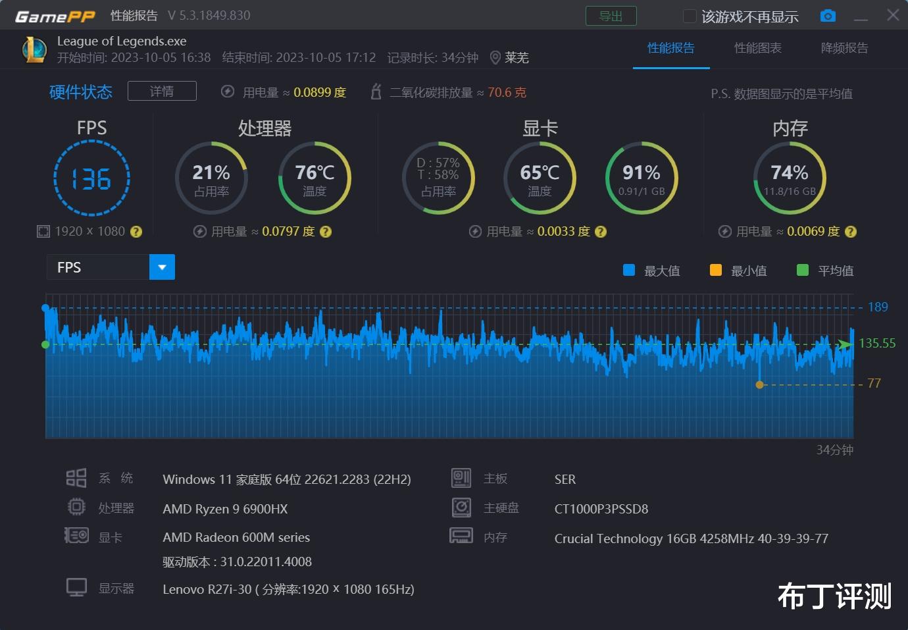Image resolution: width=908 pixels, height=630 pixels.
Task: Click the 136 FPS gauge
Action: 91,178
